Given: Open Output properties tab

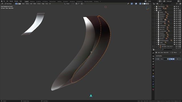Looking at the screenshot, I should pos(153,59).
